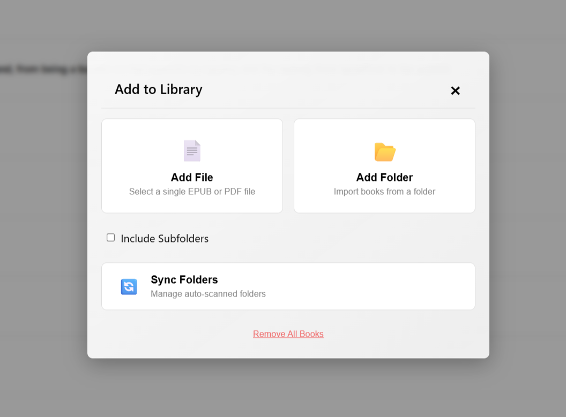Click the 'Import books from a folder' text
Viewport: 566px width, 417px height.
tap(384, 192)
